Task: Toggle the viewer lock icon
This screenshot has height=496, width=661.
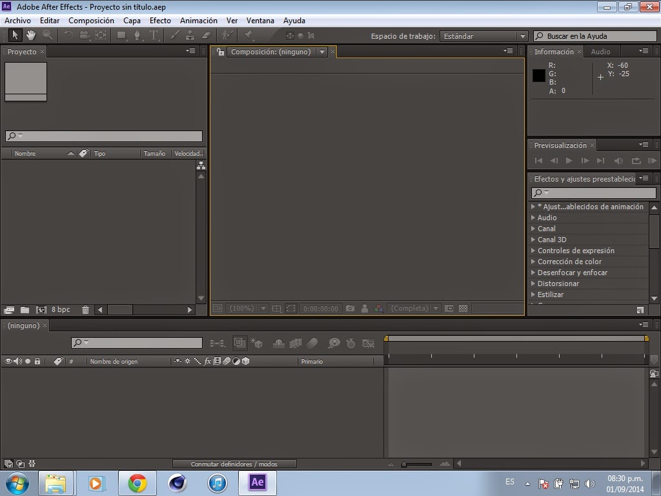Action: tap(220, 52)
